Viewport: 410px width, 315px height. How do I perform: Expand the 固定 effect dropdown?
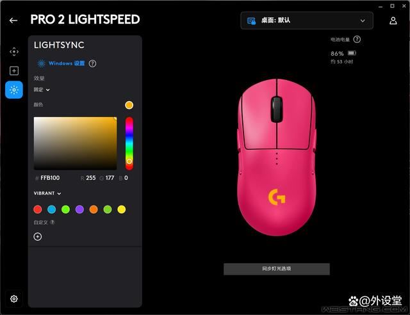click(x=42, y=90)
